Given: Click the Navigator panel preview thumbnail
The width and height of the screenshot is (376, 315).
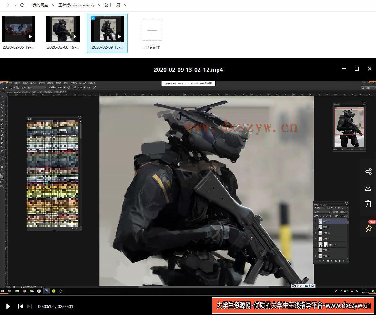Looking at the screenshot, I should [350, 127].
